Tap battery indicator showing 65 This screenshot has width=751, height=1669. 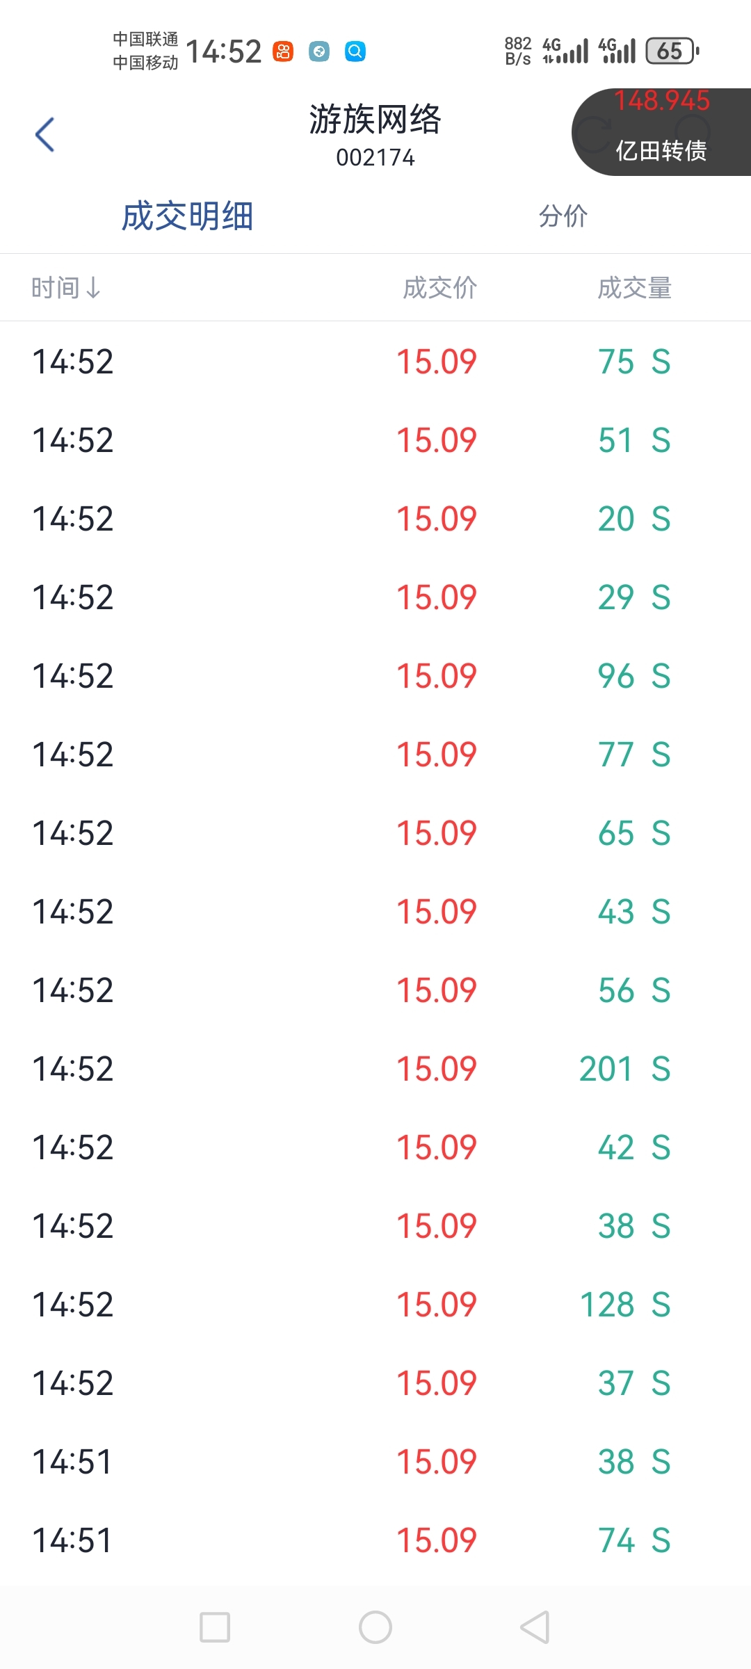click(672, 51)
